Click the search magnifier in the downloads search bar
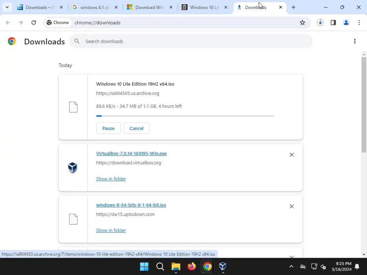This screenshot has height=275, width=367. (x=77, y=42)
